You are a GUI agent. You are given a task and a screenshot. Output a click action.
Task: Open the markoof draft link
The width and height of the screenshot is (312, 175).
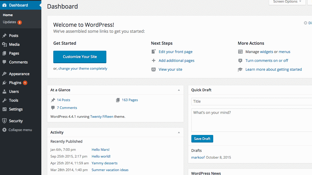click(198, 157)
